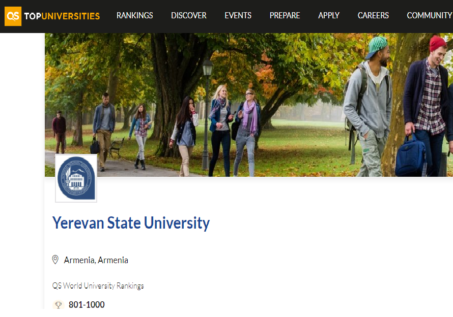Viewport: 453px width, 317px height.
Task: Open the Events menu
Action: click(238, 16)
